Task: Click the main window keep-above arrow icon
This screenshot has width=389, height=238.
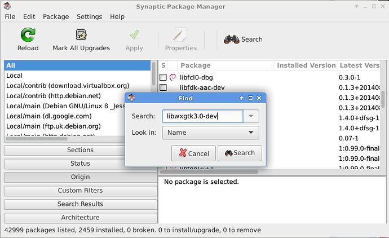Action: click(356, 6)
